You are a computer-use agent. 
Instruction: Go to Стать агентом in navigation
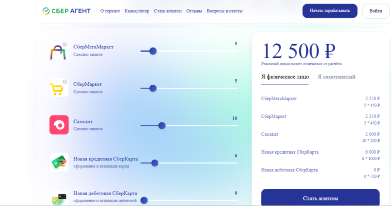168,11
